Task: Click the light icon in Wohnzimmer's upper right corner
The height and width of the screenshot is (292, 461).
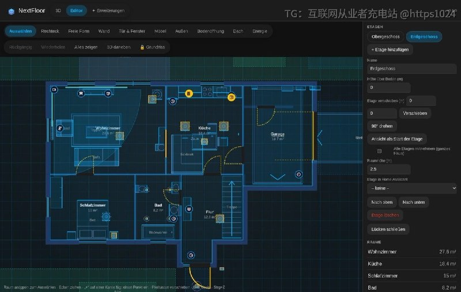Action: pos(152,99)
